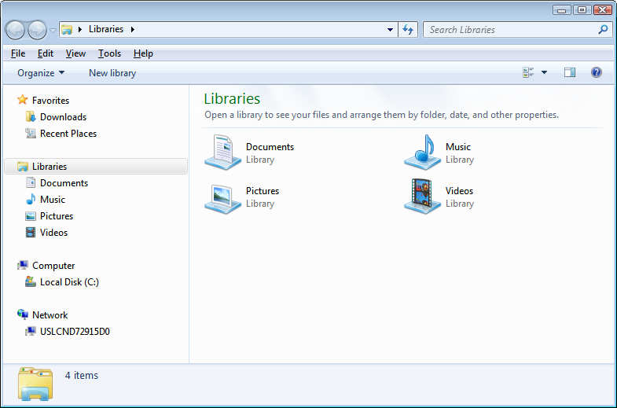617x408 pixels.
Task: Open the Organize dropdown
Action: [41, 73]
